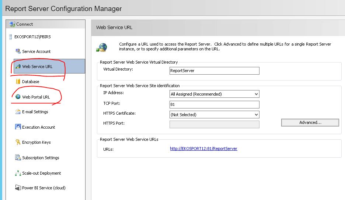Click the HTTPS Port: label

point(114,124)
